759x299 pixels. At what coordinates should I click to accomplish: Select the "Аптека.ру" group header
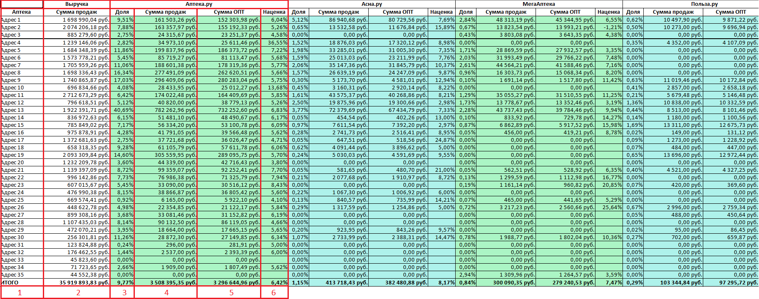click(x=199, y=4)
